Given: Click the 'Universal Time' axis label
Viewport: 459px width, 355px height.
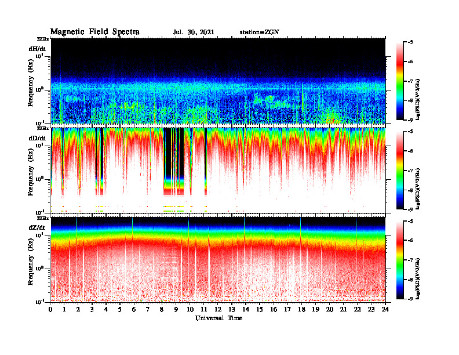Looking at the screenshot, I should click(218, 318).
